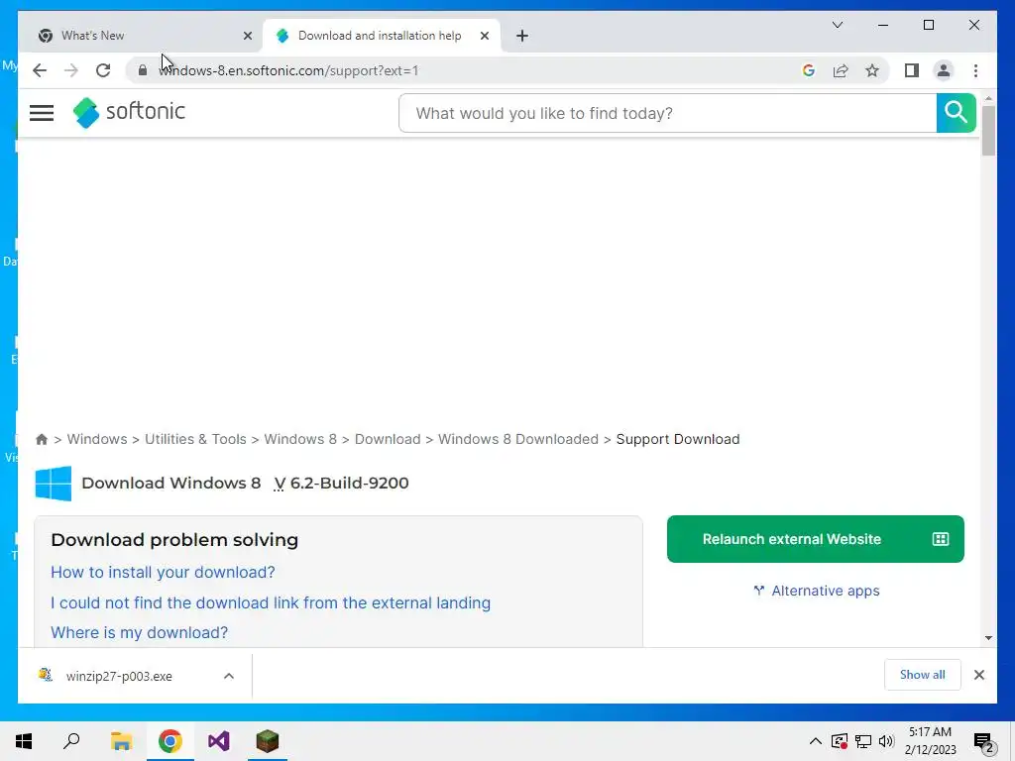1015x761 pixels.
Task: Click Show all downloads
Action: [922, 675]
